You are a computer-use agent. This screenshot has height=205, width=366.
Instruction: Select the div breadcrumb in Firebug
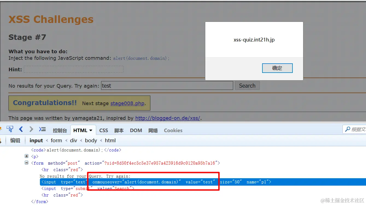coord(74,141)
